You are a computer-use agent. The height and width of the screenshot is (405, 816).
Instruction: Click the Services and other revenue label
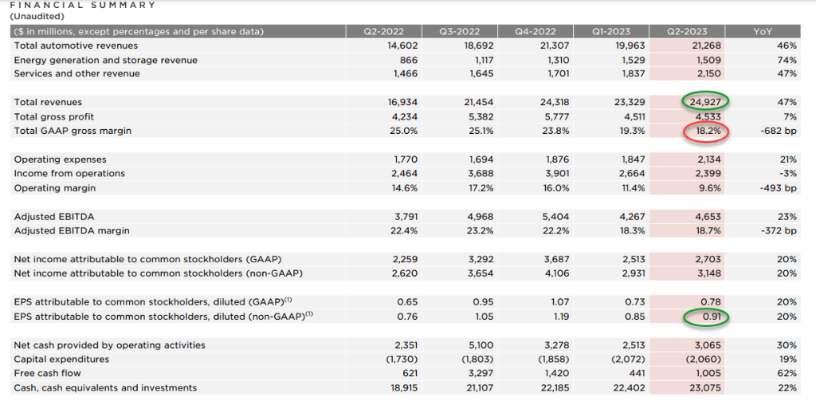(x=76, y=73)
